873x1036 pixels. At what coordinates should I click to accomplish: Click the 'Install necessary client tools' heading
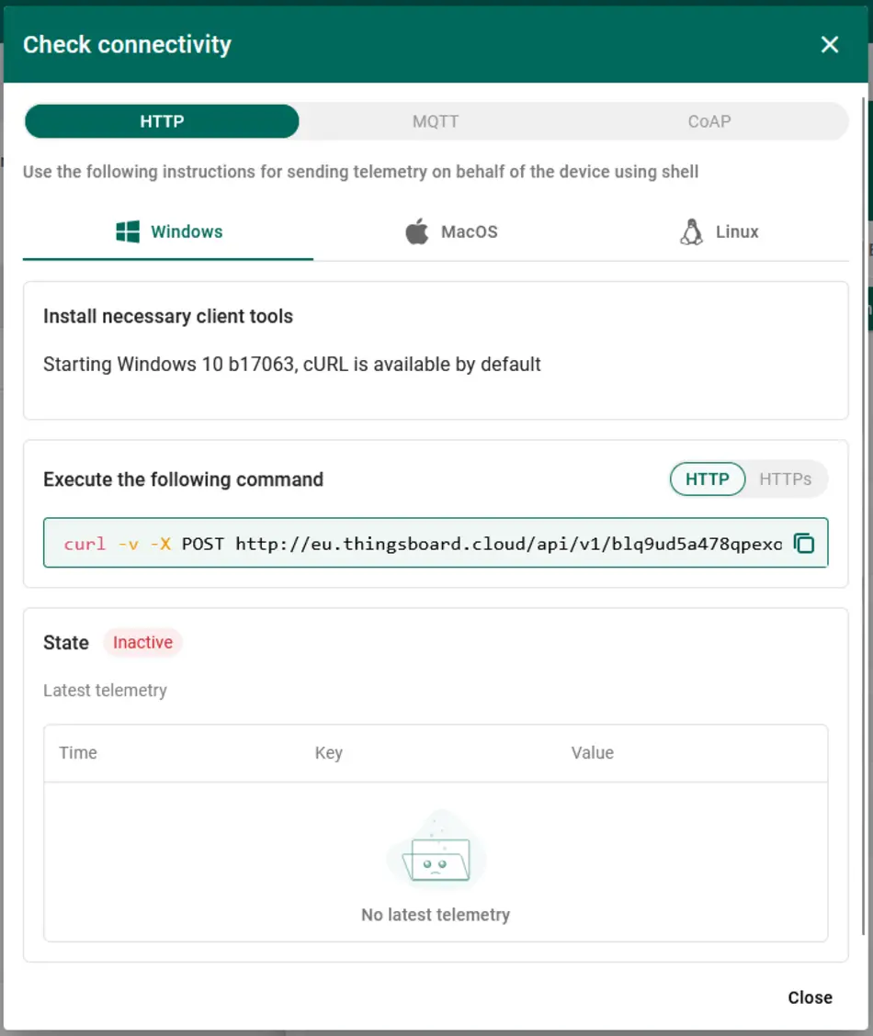tap(168, 316)
